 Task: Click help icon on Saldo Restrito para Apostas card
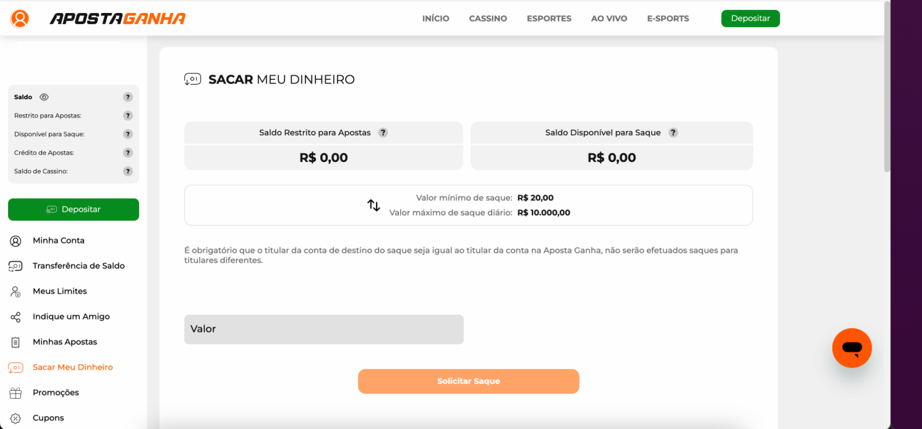[x=383, y=133]
